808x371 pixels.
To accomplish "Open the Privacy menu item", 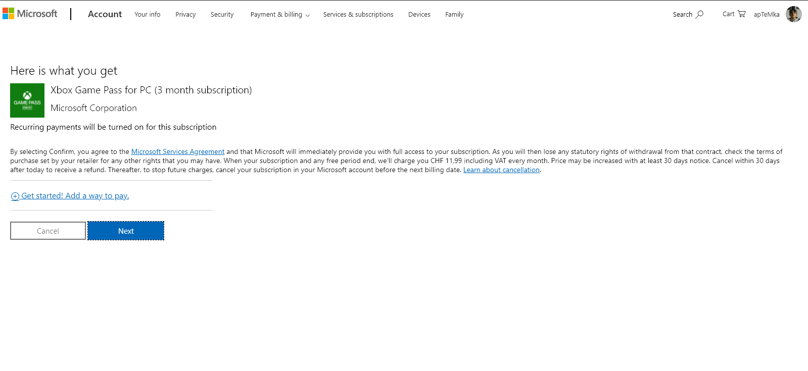I will (185, 15).
